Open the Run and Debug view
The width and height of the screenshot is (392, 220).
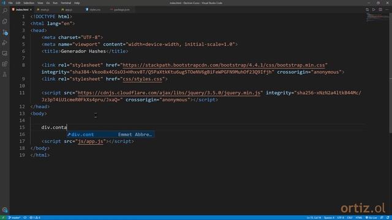point(5,43)
